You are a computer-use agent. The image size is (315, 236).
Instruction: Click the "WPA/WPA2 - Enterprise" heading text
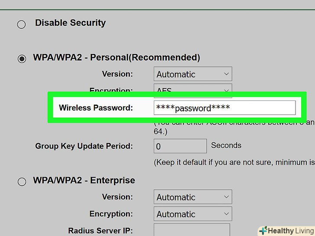tap(84, 180)
